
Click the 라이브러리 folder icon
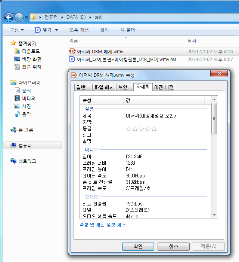(x=13, y=83)
